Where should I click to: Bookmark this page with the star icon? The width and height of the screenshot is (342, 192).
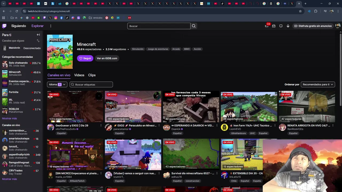tap(300, 11)
